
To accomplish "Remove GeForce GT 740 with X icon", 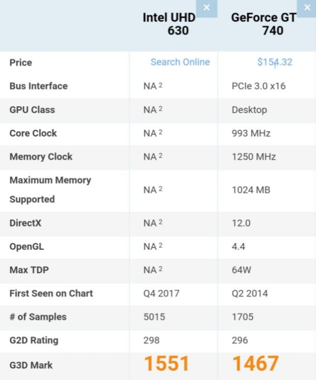I will 307,8.
